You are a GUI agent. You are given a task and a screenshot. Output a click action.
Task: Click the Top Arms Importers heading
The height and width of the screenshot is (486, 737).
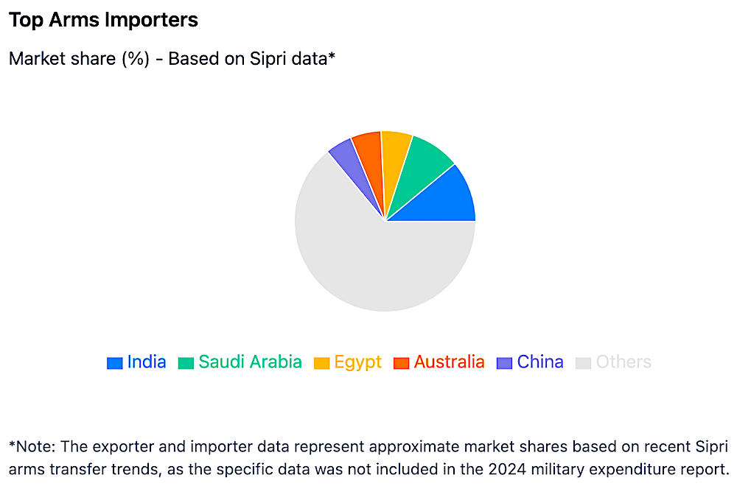pos(103,20)
